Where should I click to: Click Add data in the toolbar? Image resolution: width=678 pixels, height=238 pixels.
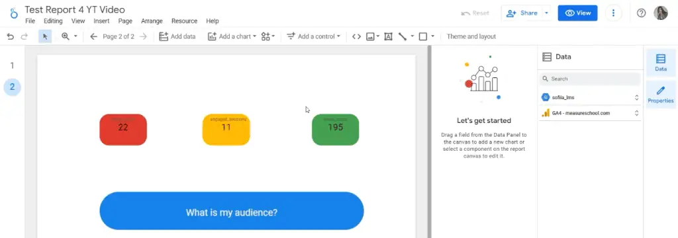(x=177, y=37)
